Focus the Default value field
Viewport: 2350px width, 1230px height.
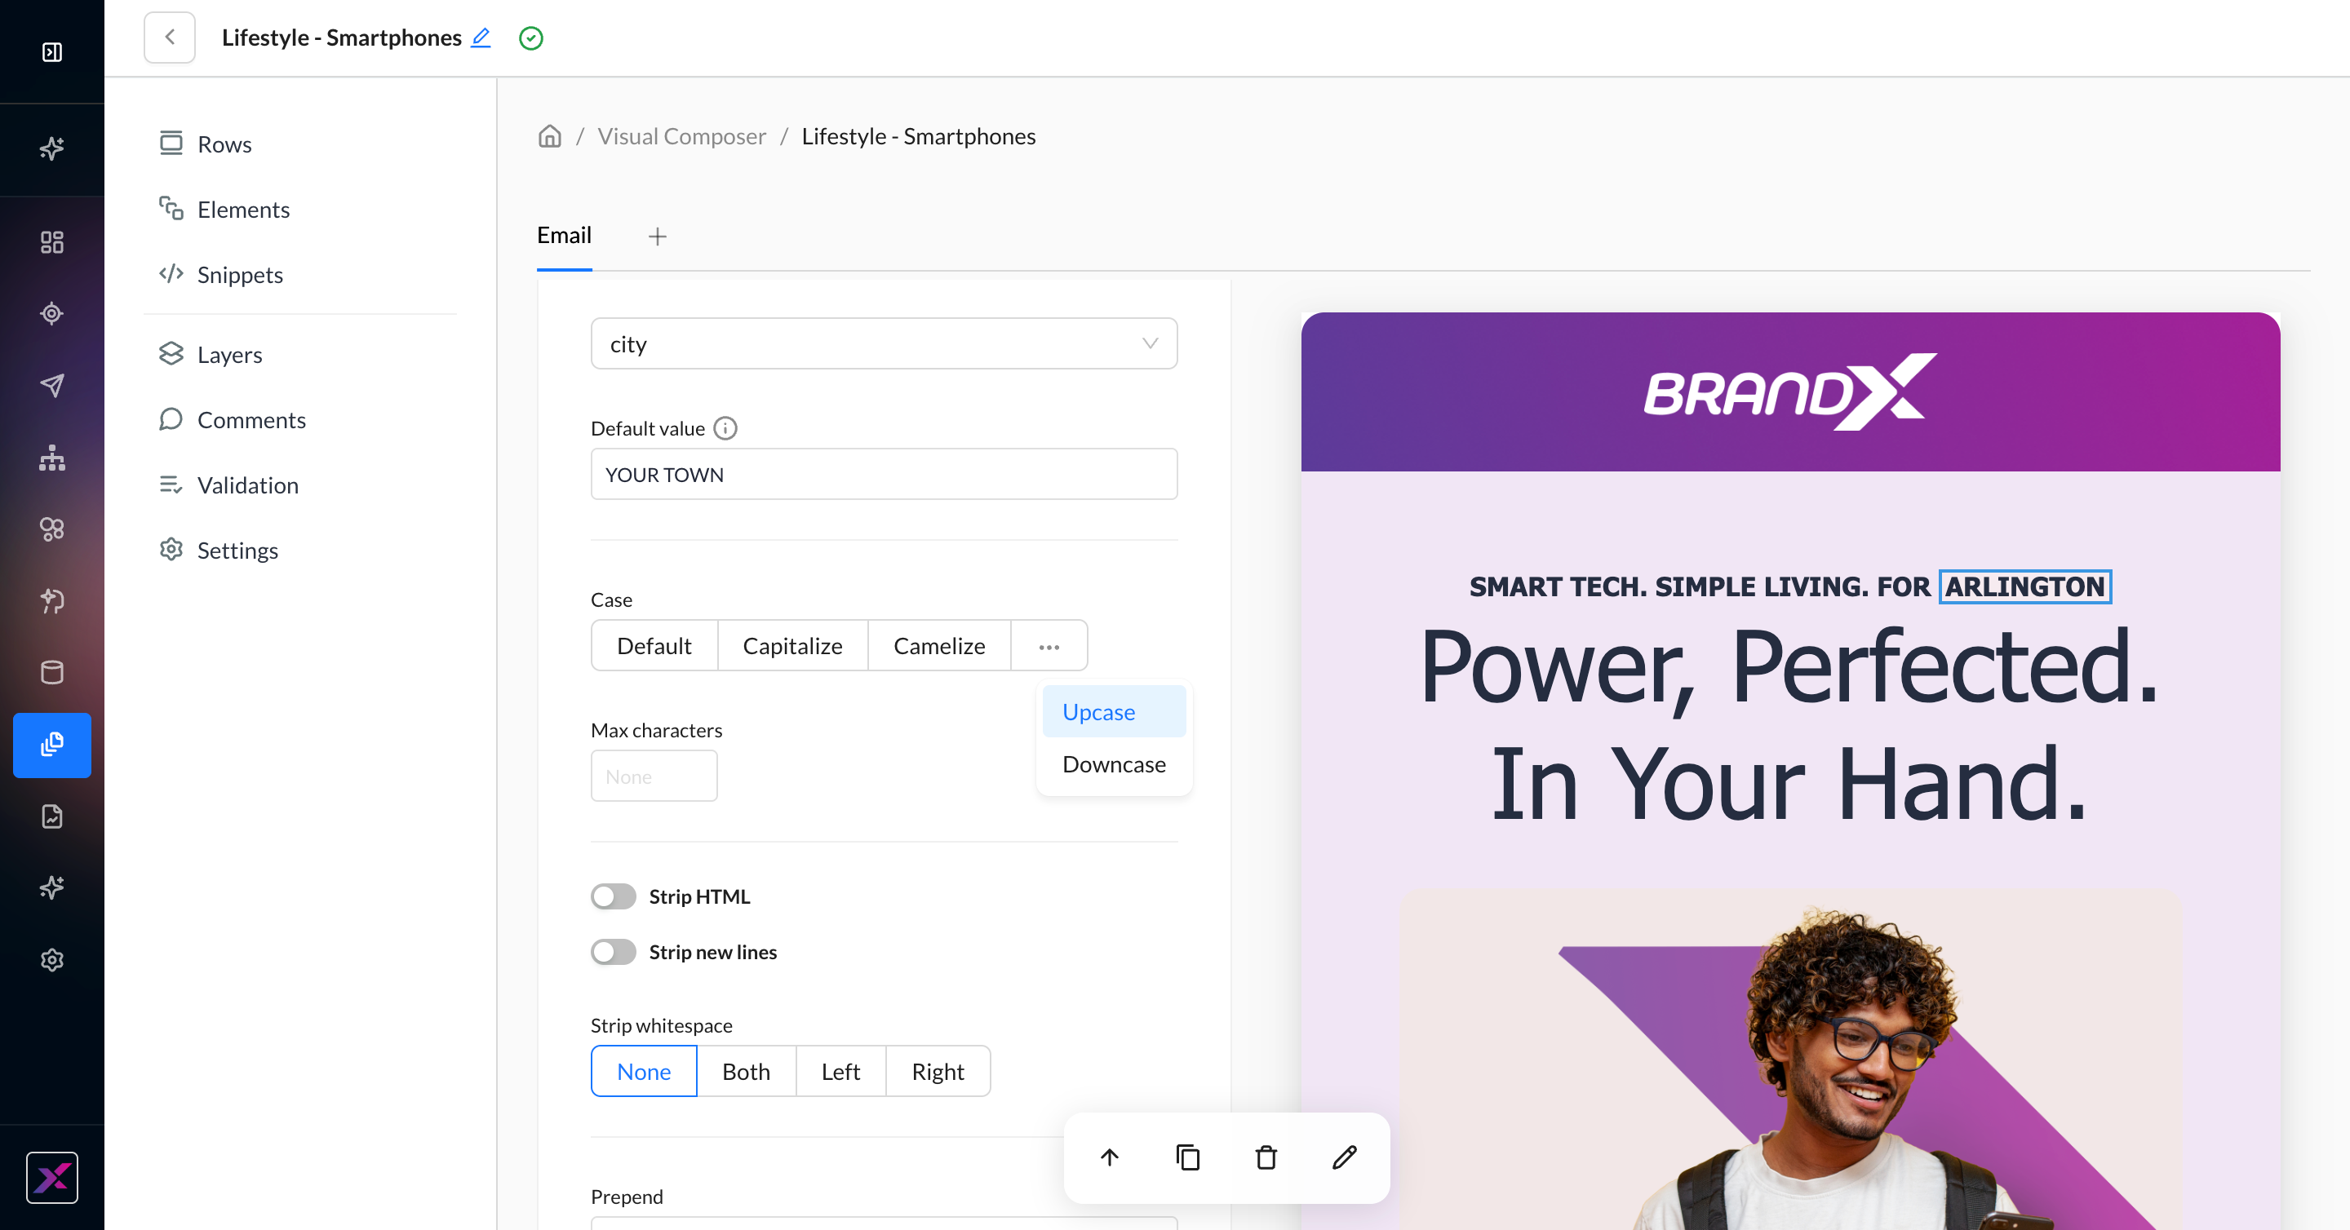884,474
